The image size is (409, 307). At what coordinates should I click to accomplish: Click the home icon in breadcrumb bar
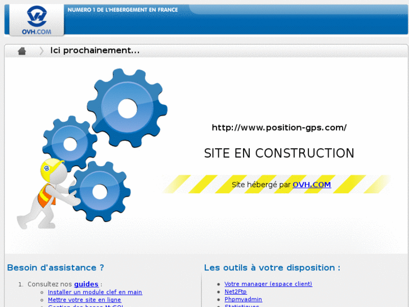(22, 51)
